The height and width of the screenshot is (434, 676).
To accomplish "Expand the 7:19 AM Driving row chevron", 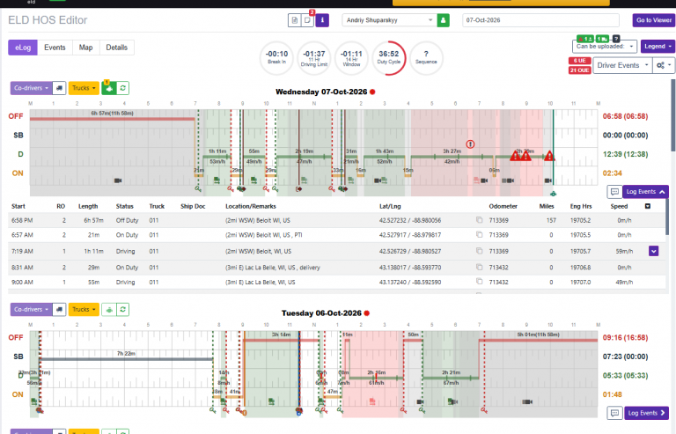I will click(x=653, y=251).
